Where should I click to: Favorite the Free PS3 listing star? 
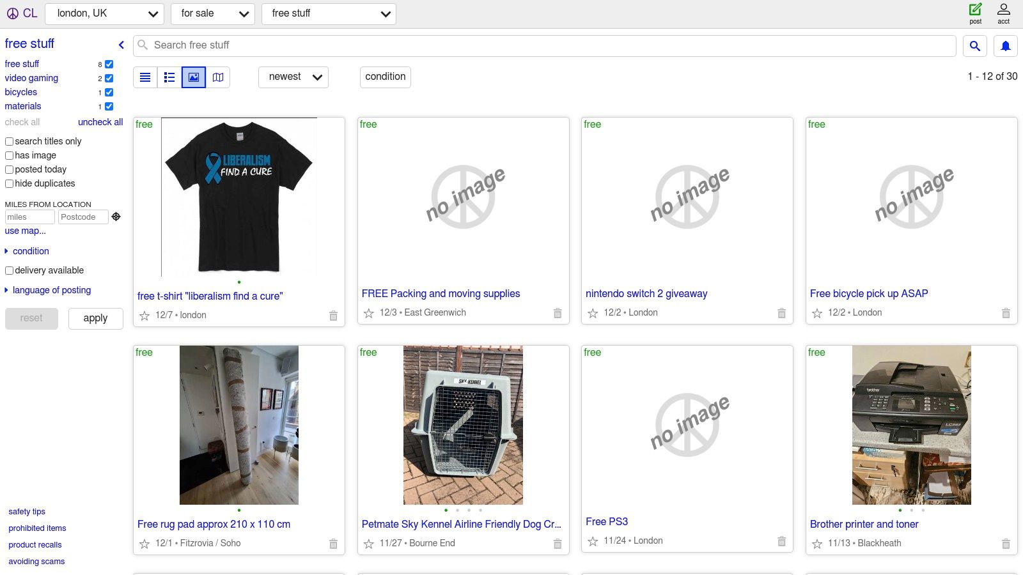592,540
